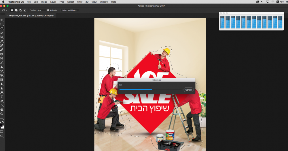288x151 pixels.
Task: Close the shipuzim_ACE.psd tab
Action: (x=7, y=16)
